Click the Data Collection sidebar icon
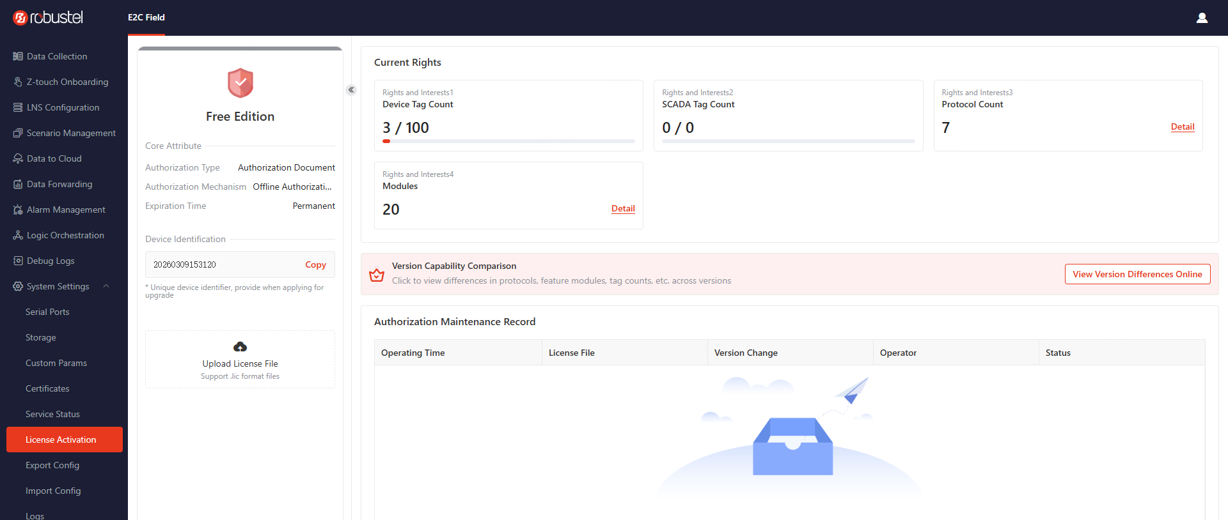Viewport: 1228px width, 520px height. [18, 56]
